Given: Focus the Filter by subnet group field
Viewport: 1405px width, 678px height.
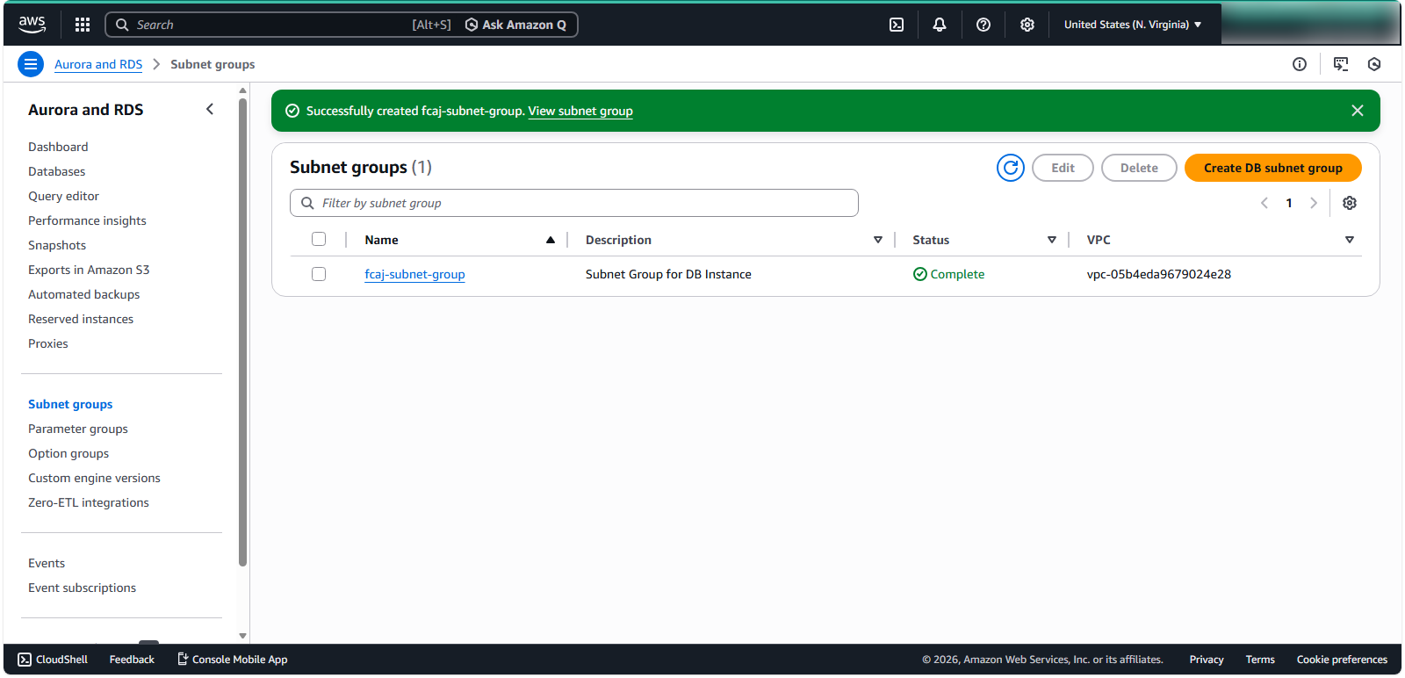Looking at the screenshot, I should click(x=574, y=203).
